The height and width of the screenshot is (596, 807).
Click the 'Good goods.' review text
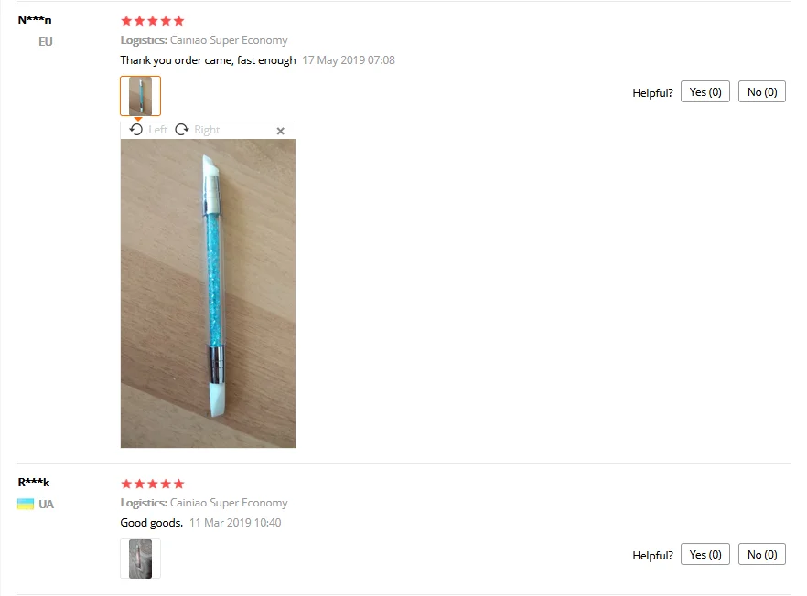tap(151, 523)
